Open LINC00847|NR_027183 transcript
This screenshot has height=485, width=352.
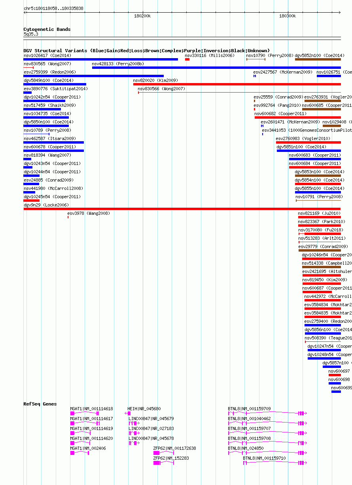coord(134,433)
